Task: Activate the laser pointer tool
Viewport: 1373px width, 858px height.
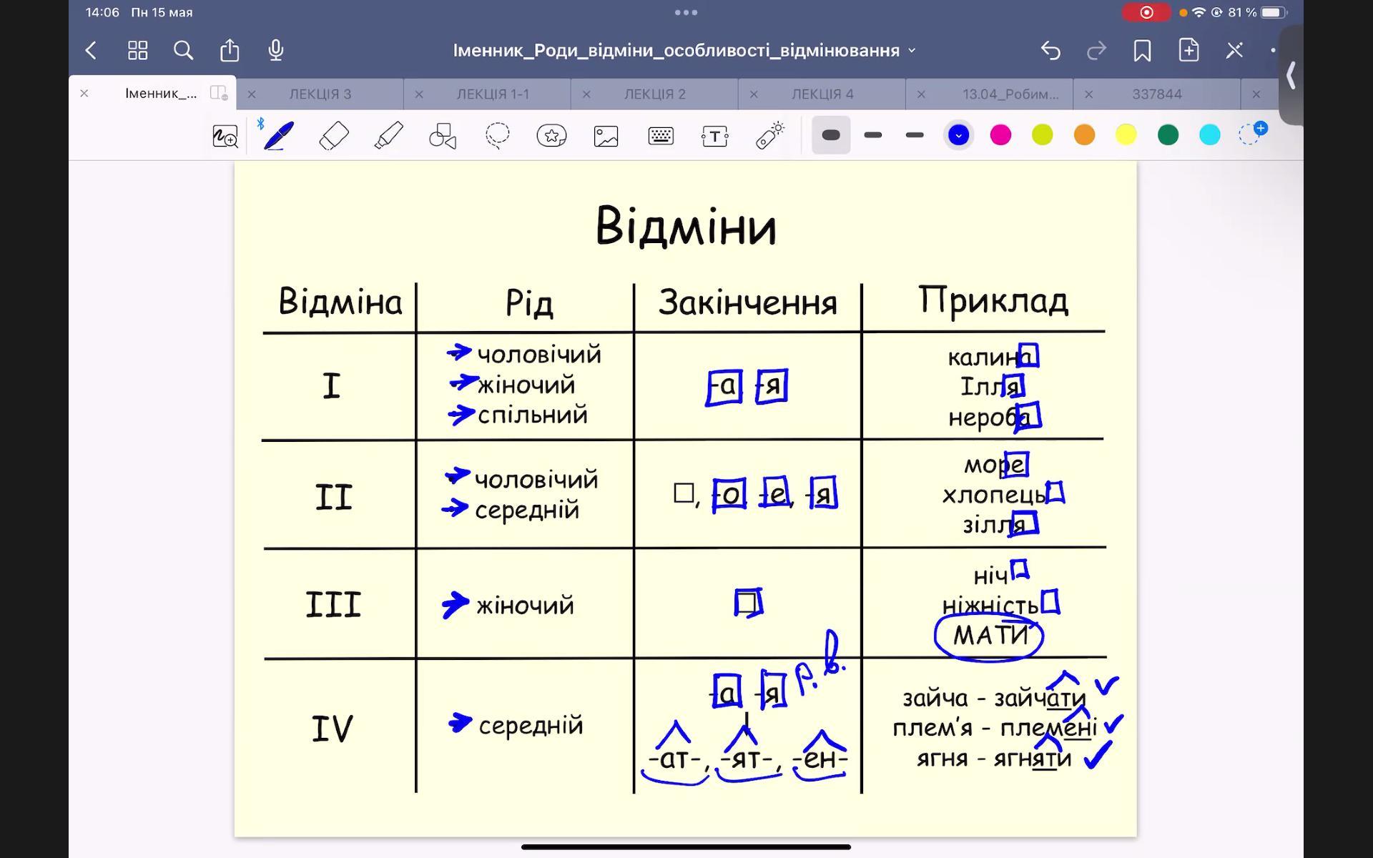Action: pos(769,135)
